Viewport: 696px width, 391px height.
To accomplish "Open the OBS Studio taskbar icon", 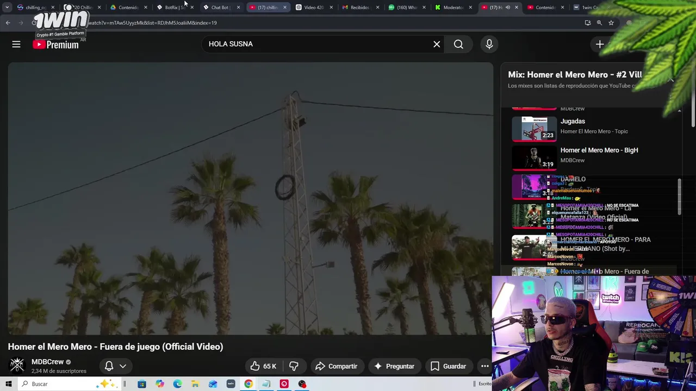I will tap(302, 384).
